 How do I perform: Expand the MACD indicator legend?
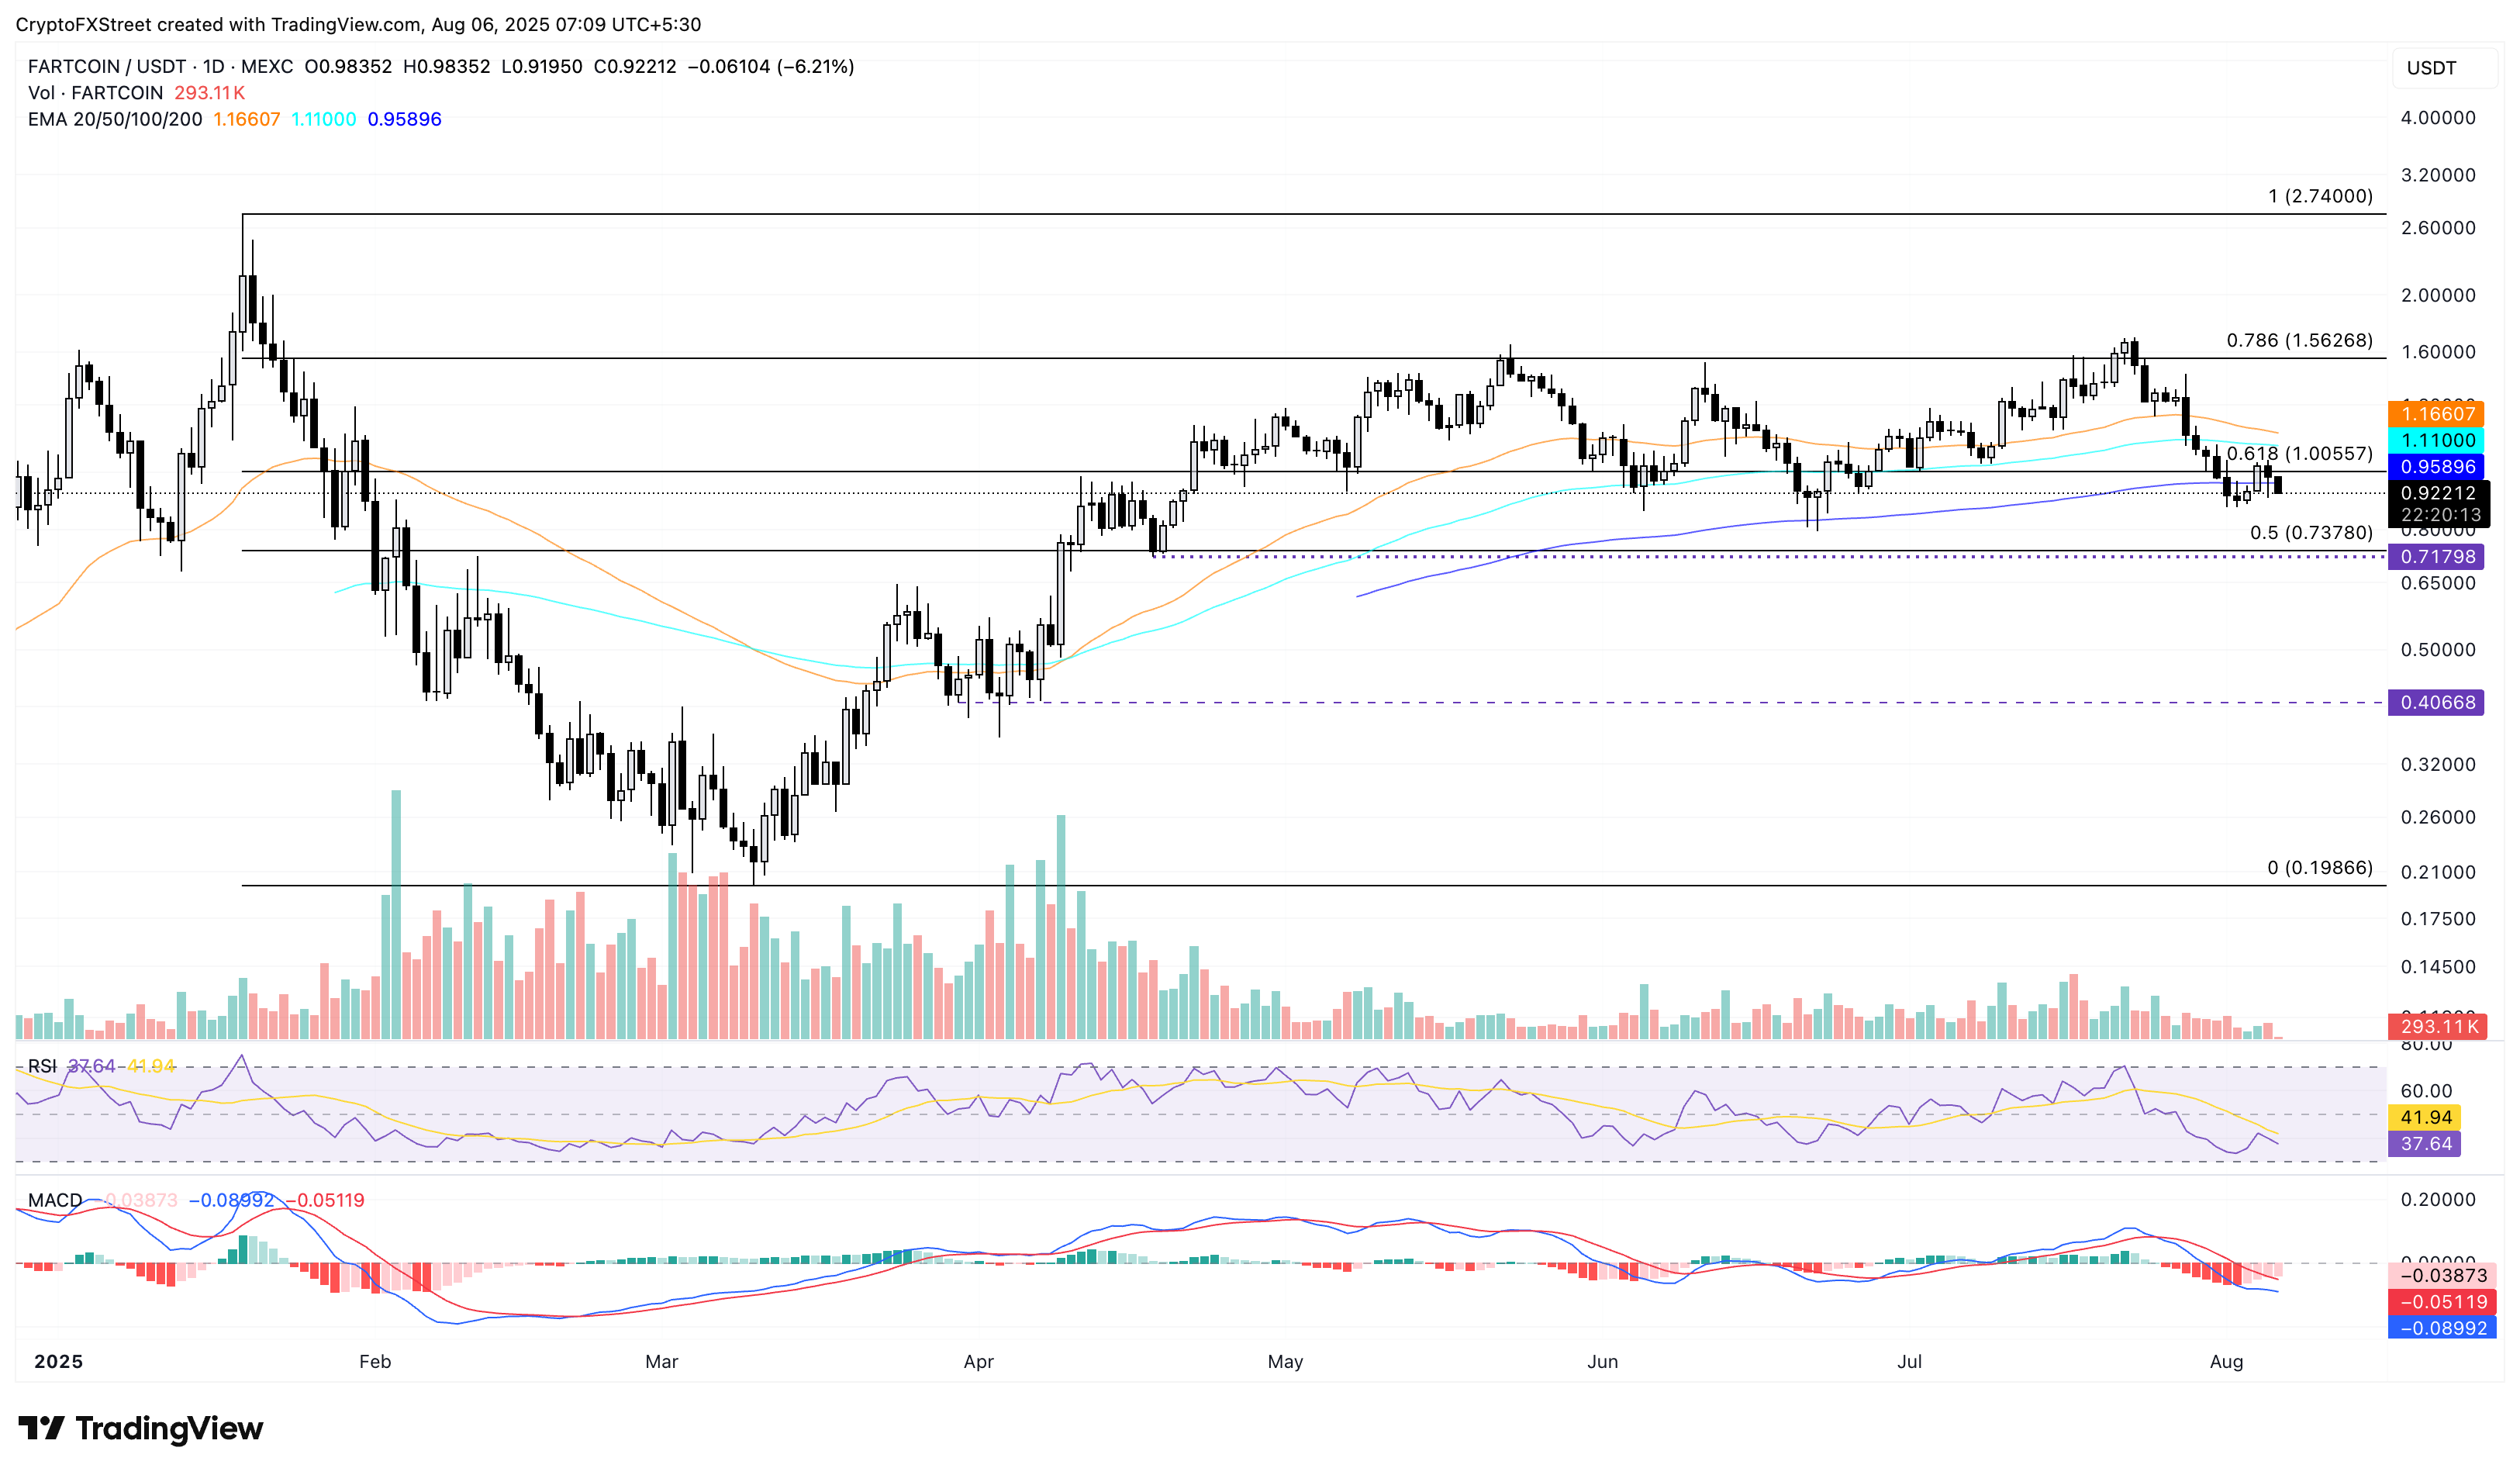point(55,1200)
